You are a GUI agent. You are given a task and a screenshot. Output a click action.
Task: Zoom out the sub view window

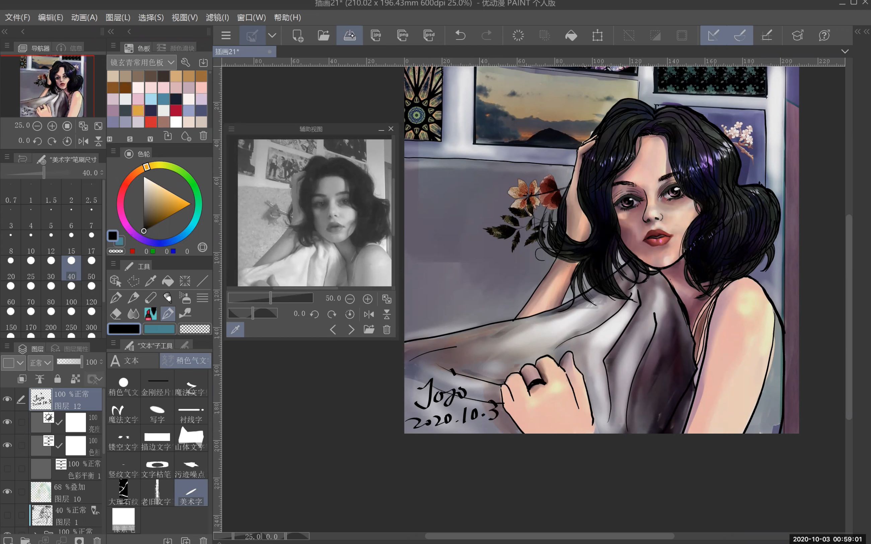click(350, 299)
